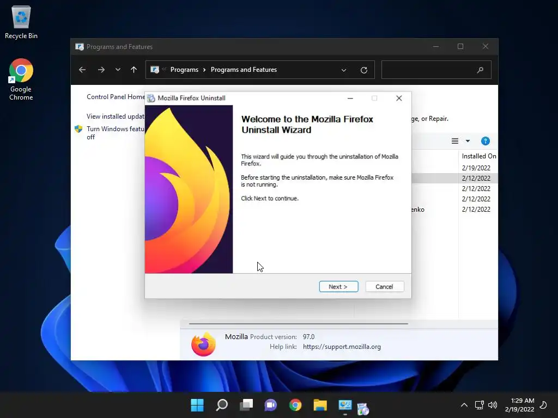Open volume tray icon

tap(493, 405)
